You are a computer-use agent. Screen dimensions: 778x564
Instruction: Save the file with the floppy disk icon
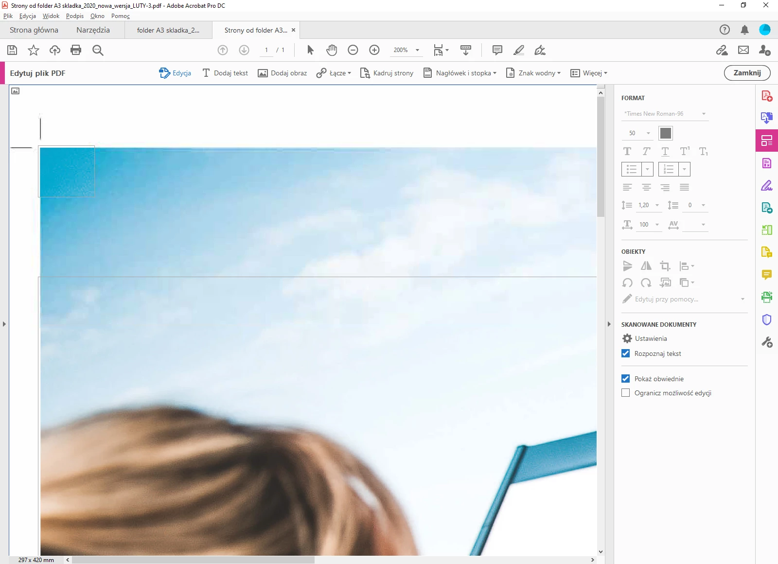[12, 50]
